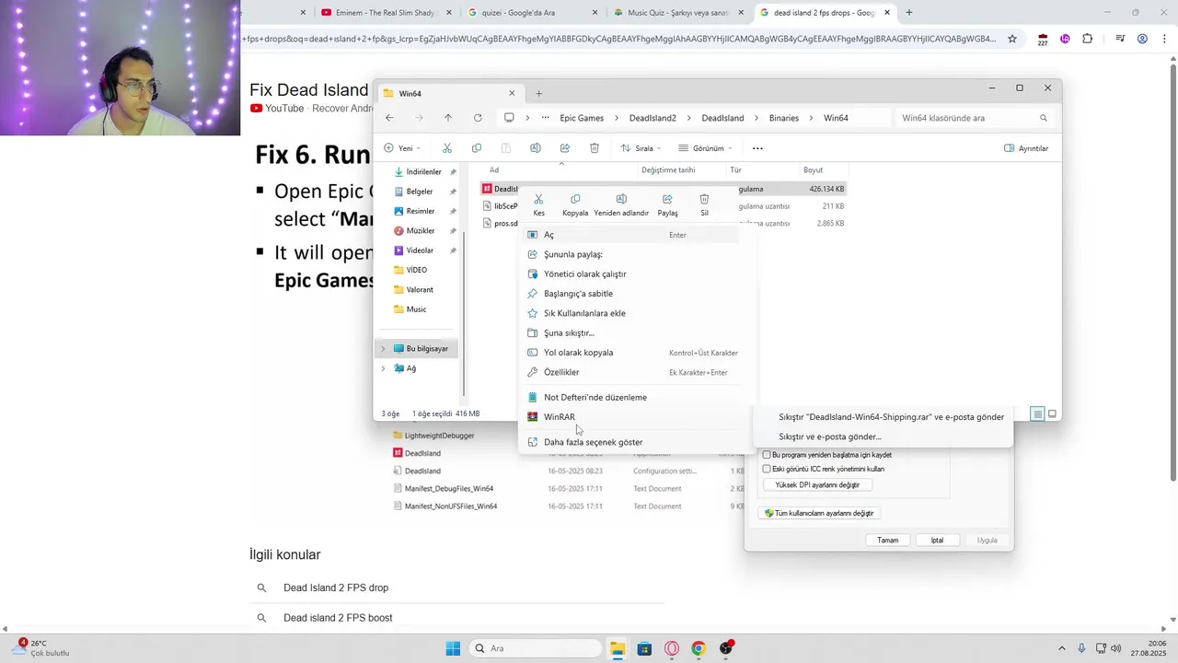Image resolution: width=1178 pixels, height=663 pixels.
Task: Open the Explorer see more (three dots) menu
Action: tap(757, 148)
